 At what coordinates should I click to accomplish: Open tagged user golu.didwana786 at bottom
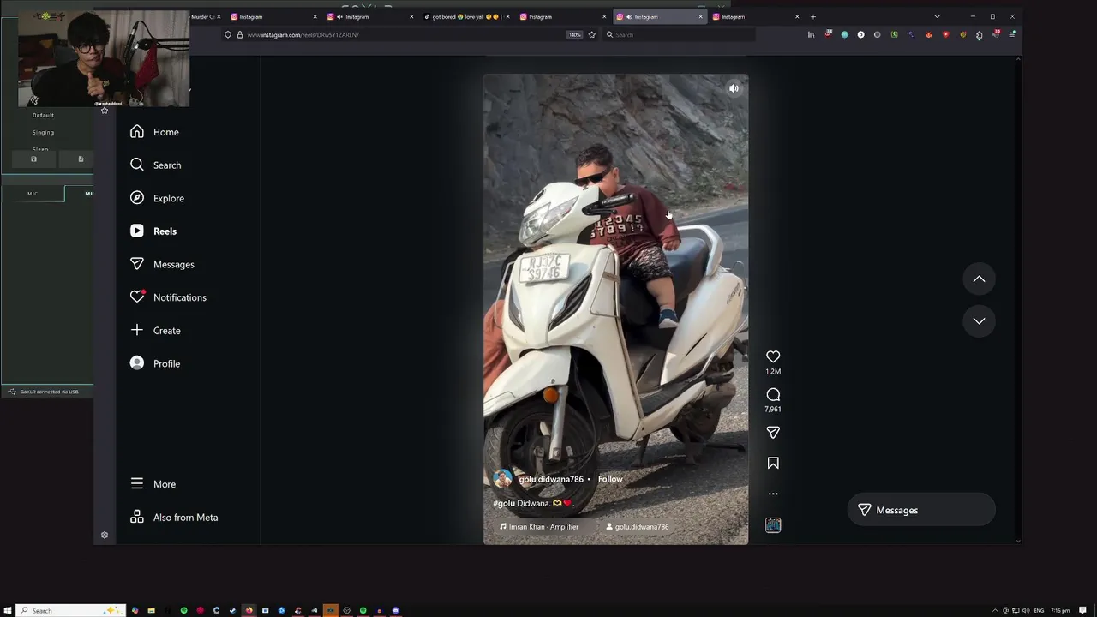[x=637, y=527]
